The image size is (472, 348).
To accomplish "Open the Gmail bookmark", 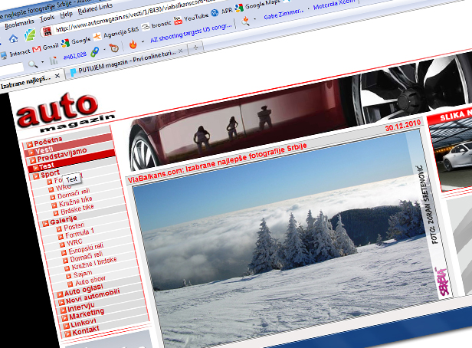I will tap(45, 48).
